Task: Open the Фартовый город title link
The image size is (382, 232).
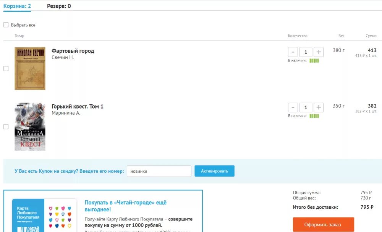Action: 73,51
